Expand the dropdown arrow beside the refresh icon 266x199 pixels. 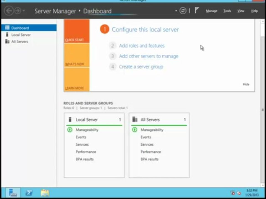click(x=176, y=11)
